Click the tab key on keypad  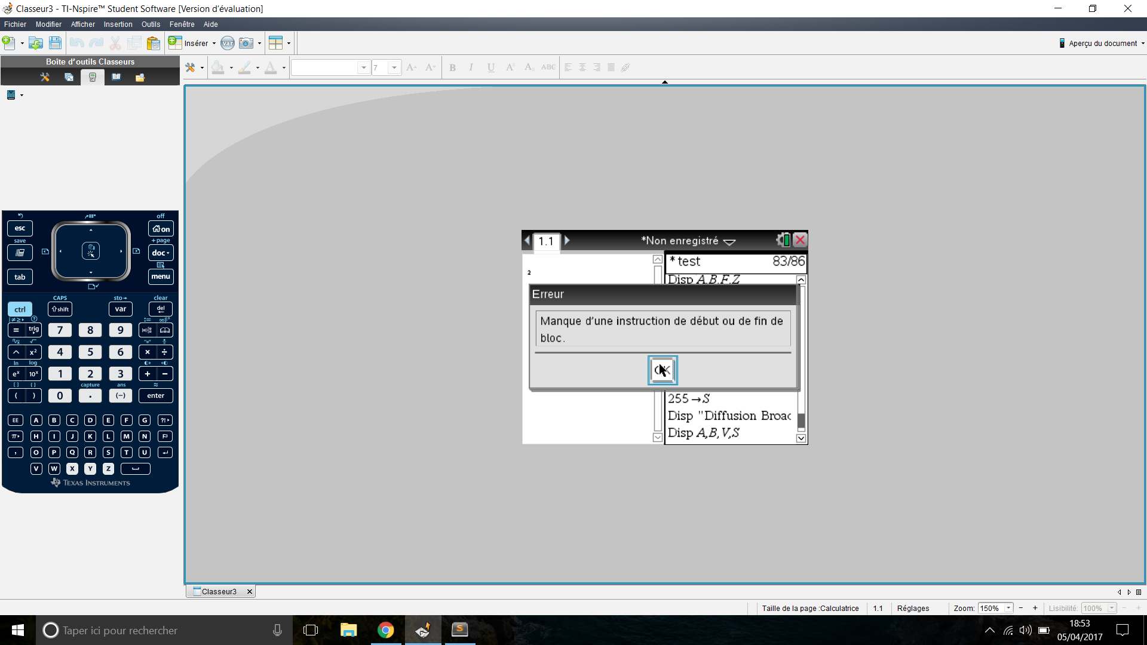[x=20, y=277]
